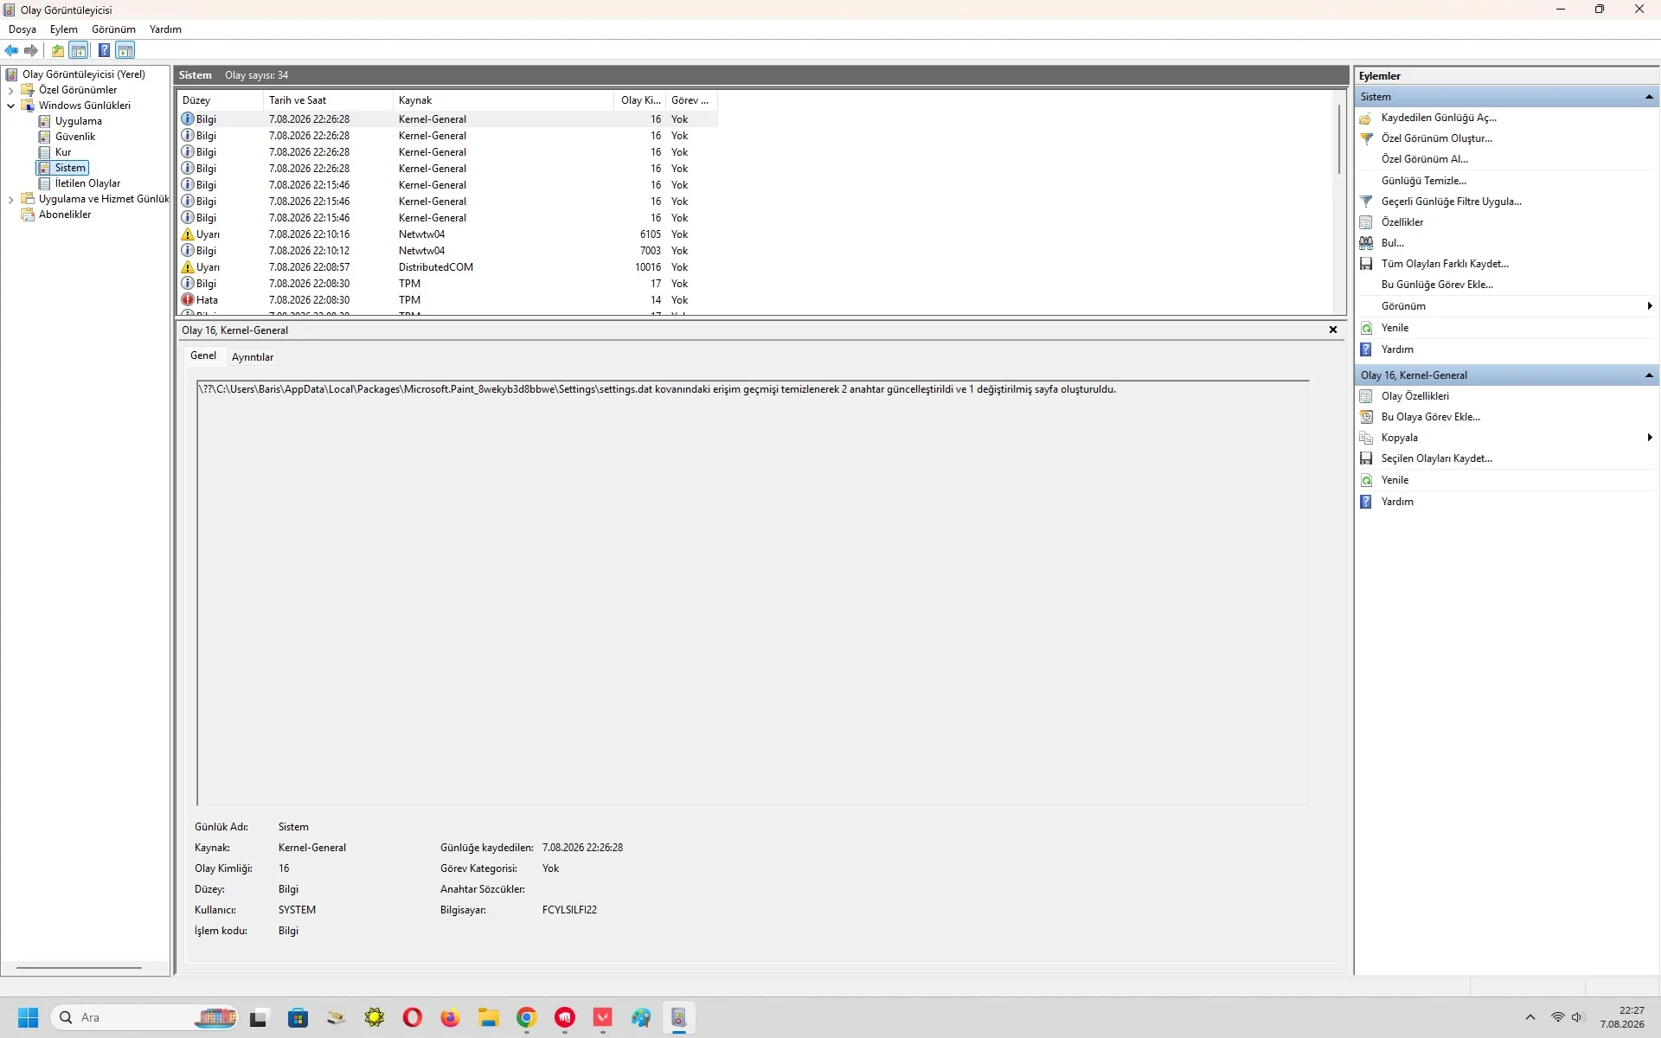The width and height of the screenshot is (1661, 1038).
Task: Expand 'Uygulama ve Hizmet Günlükleri' node
Action: click(x=10, y=199)
